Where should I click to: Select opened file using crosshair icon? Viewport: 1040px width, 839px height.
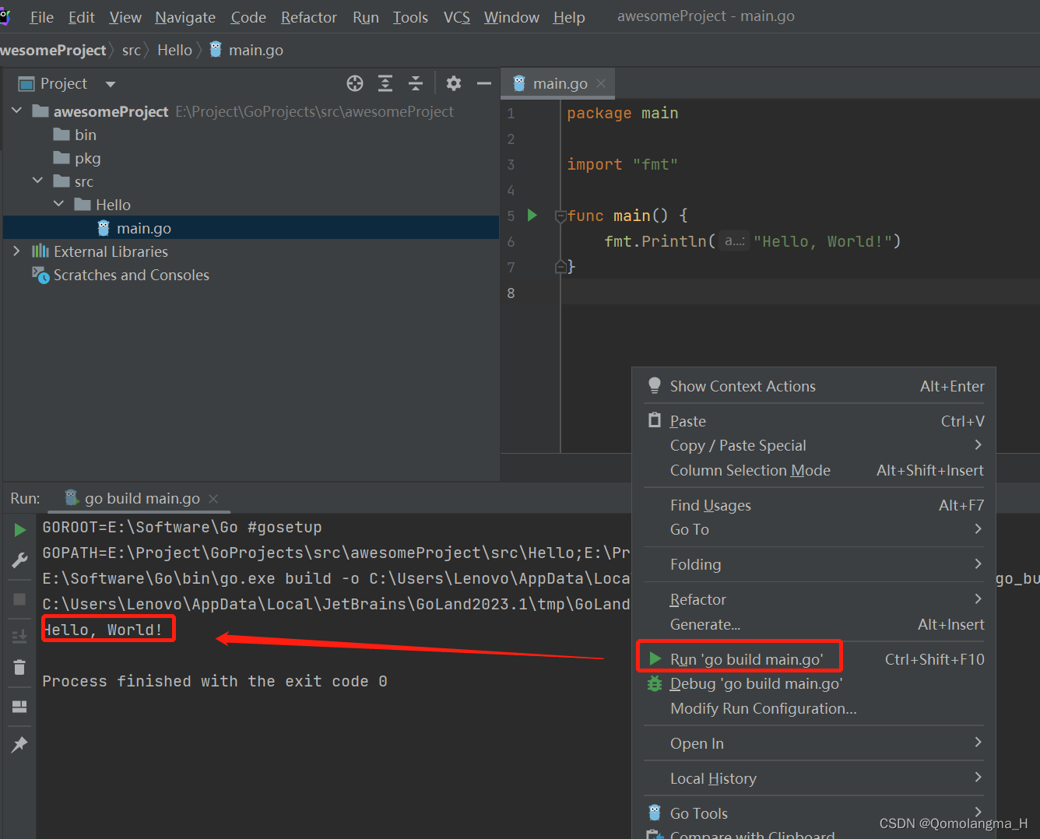click(x=355, y=83)
